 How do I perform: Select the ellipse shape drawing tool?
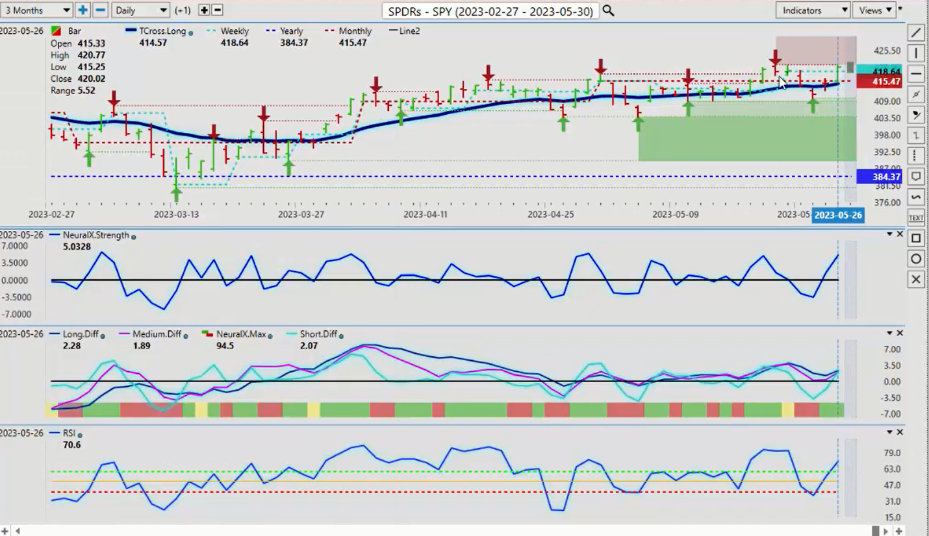[x=915, y=259]
